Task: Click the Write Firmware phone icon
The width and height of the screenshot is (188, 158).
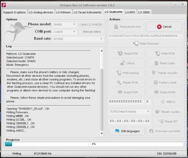Action: [136, 44]
